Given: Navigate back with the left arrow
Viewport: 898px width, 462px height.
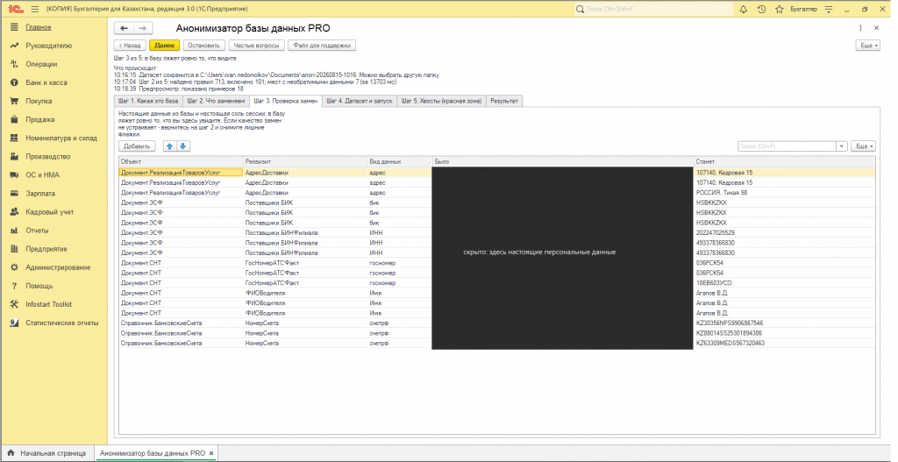Looking at the screenshot, I should [x=124, y=28].
